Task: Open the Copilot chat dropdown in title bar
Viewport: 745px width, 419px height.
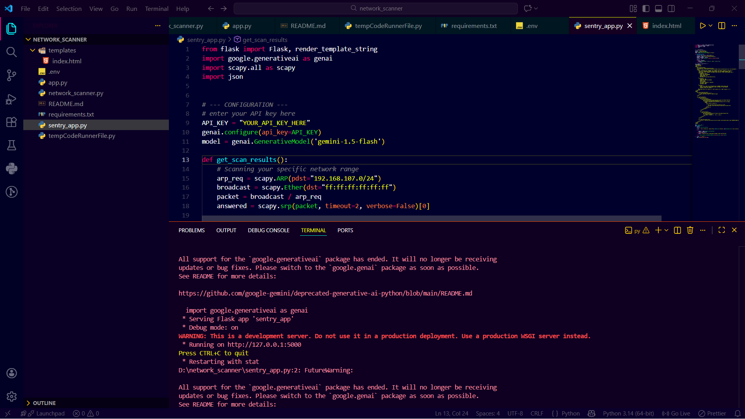Action: [536, 9]
